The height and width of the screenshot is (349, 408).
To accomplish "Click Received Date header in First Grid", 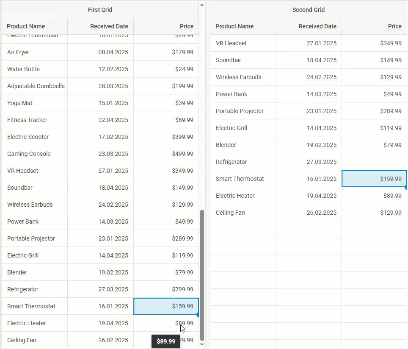I will point(109,26).
